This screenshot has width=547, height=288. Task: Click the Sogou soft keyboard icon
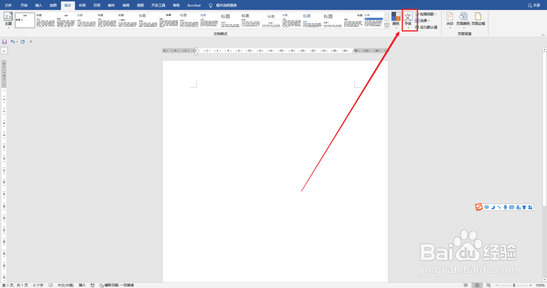click(x=511, y=208)
